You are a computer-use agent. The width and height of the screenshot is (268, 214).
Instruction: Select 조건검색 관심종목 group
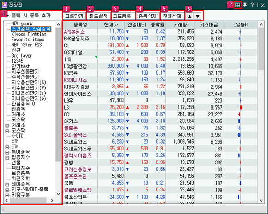click(31, 29)
